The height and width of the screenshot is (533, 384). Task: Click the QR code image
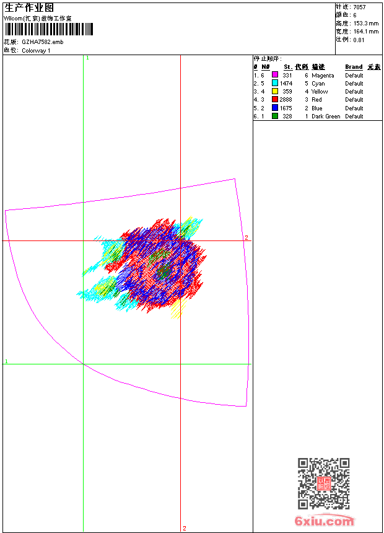click(323, 483)
